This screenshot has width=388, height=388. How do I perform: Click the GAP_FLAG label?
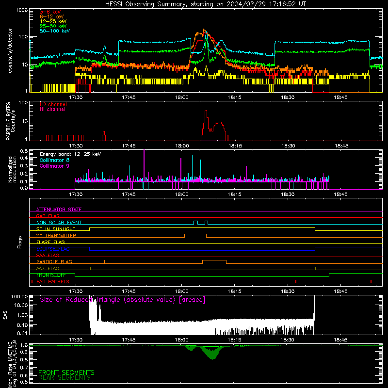(x=48, y=216)
